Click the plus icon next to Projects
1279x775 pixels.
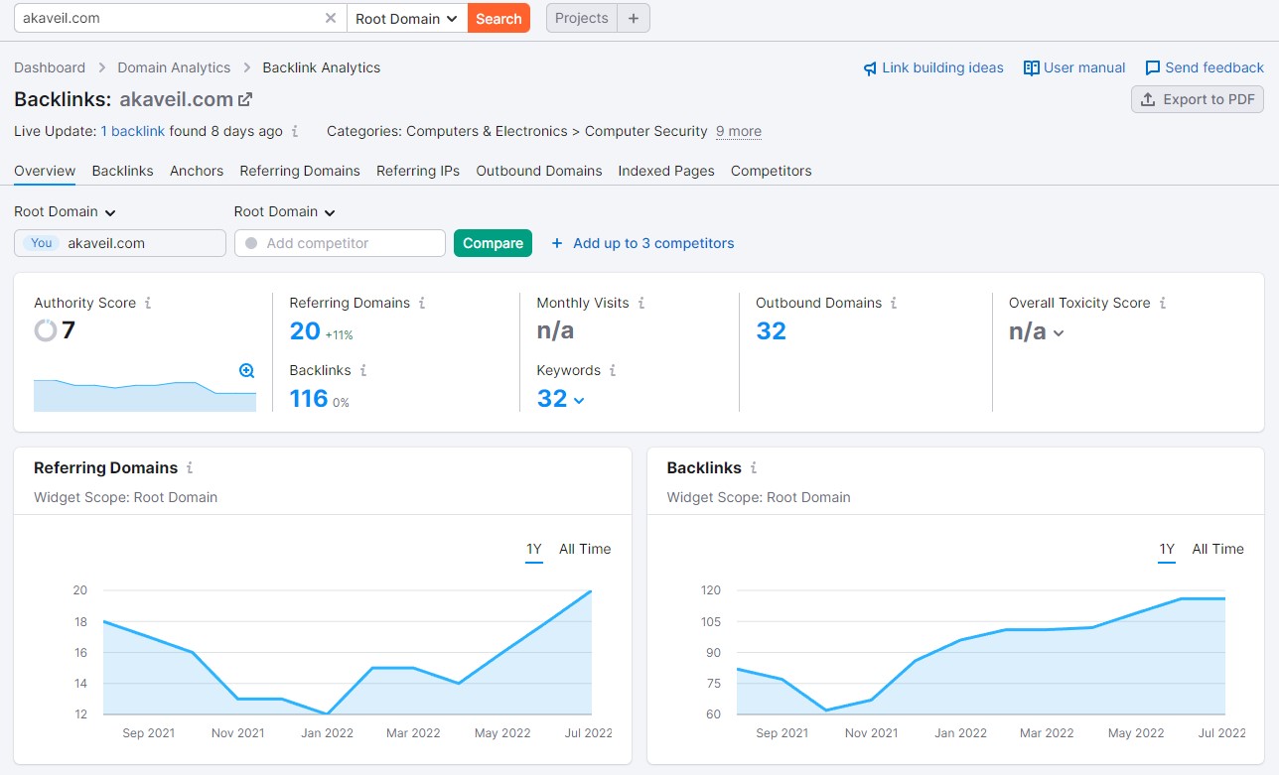point(634,19)
